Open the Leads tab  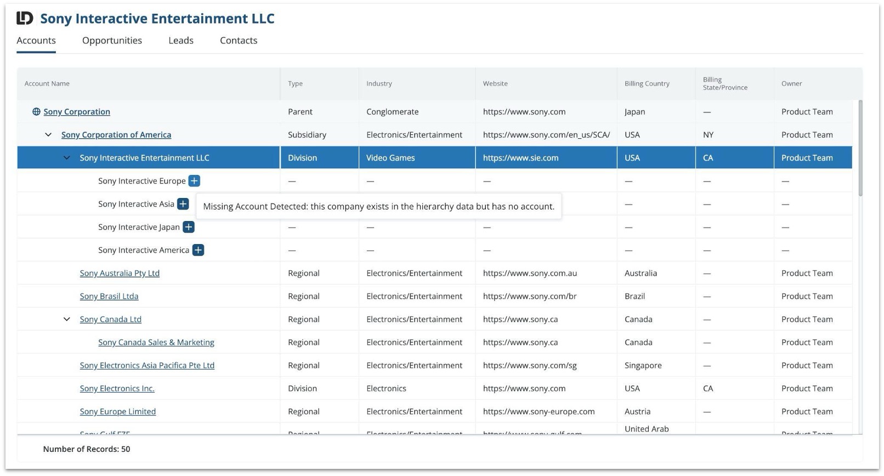(x=180, y=41)
